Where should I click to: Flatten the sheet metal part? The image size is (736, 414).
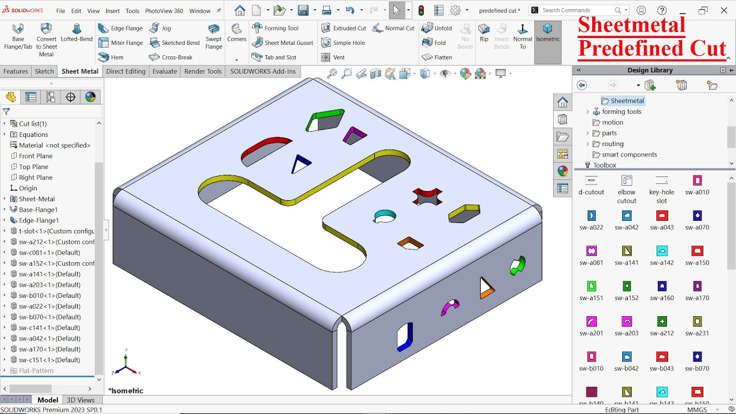point(437,57)
